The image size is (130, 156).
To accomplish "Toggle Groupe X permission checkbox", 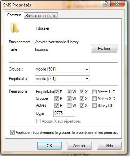I will (82, 98).
